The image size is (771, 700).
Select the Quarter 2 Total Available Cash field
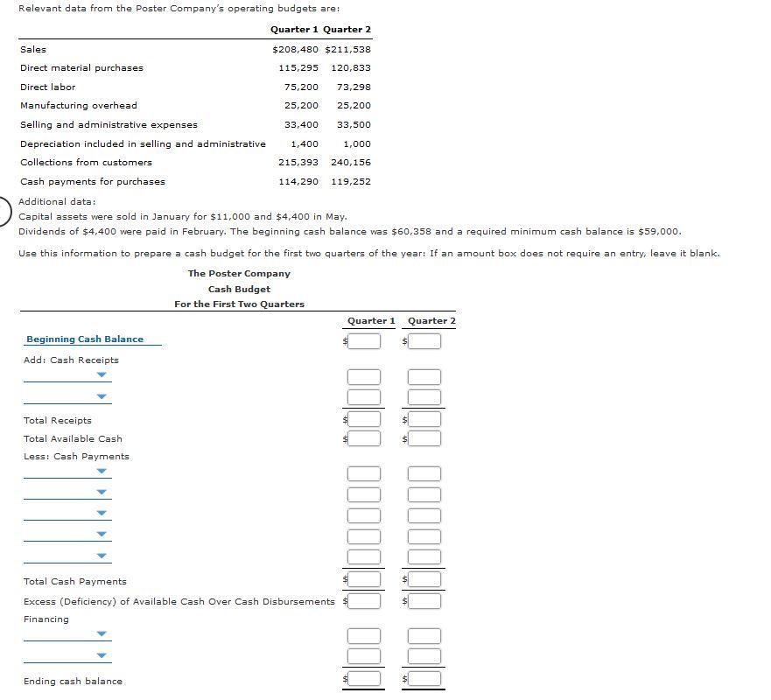coord(424,438)
